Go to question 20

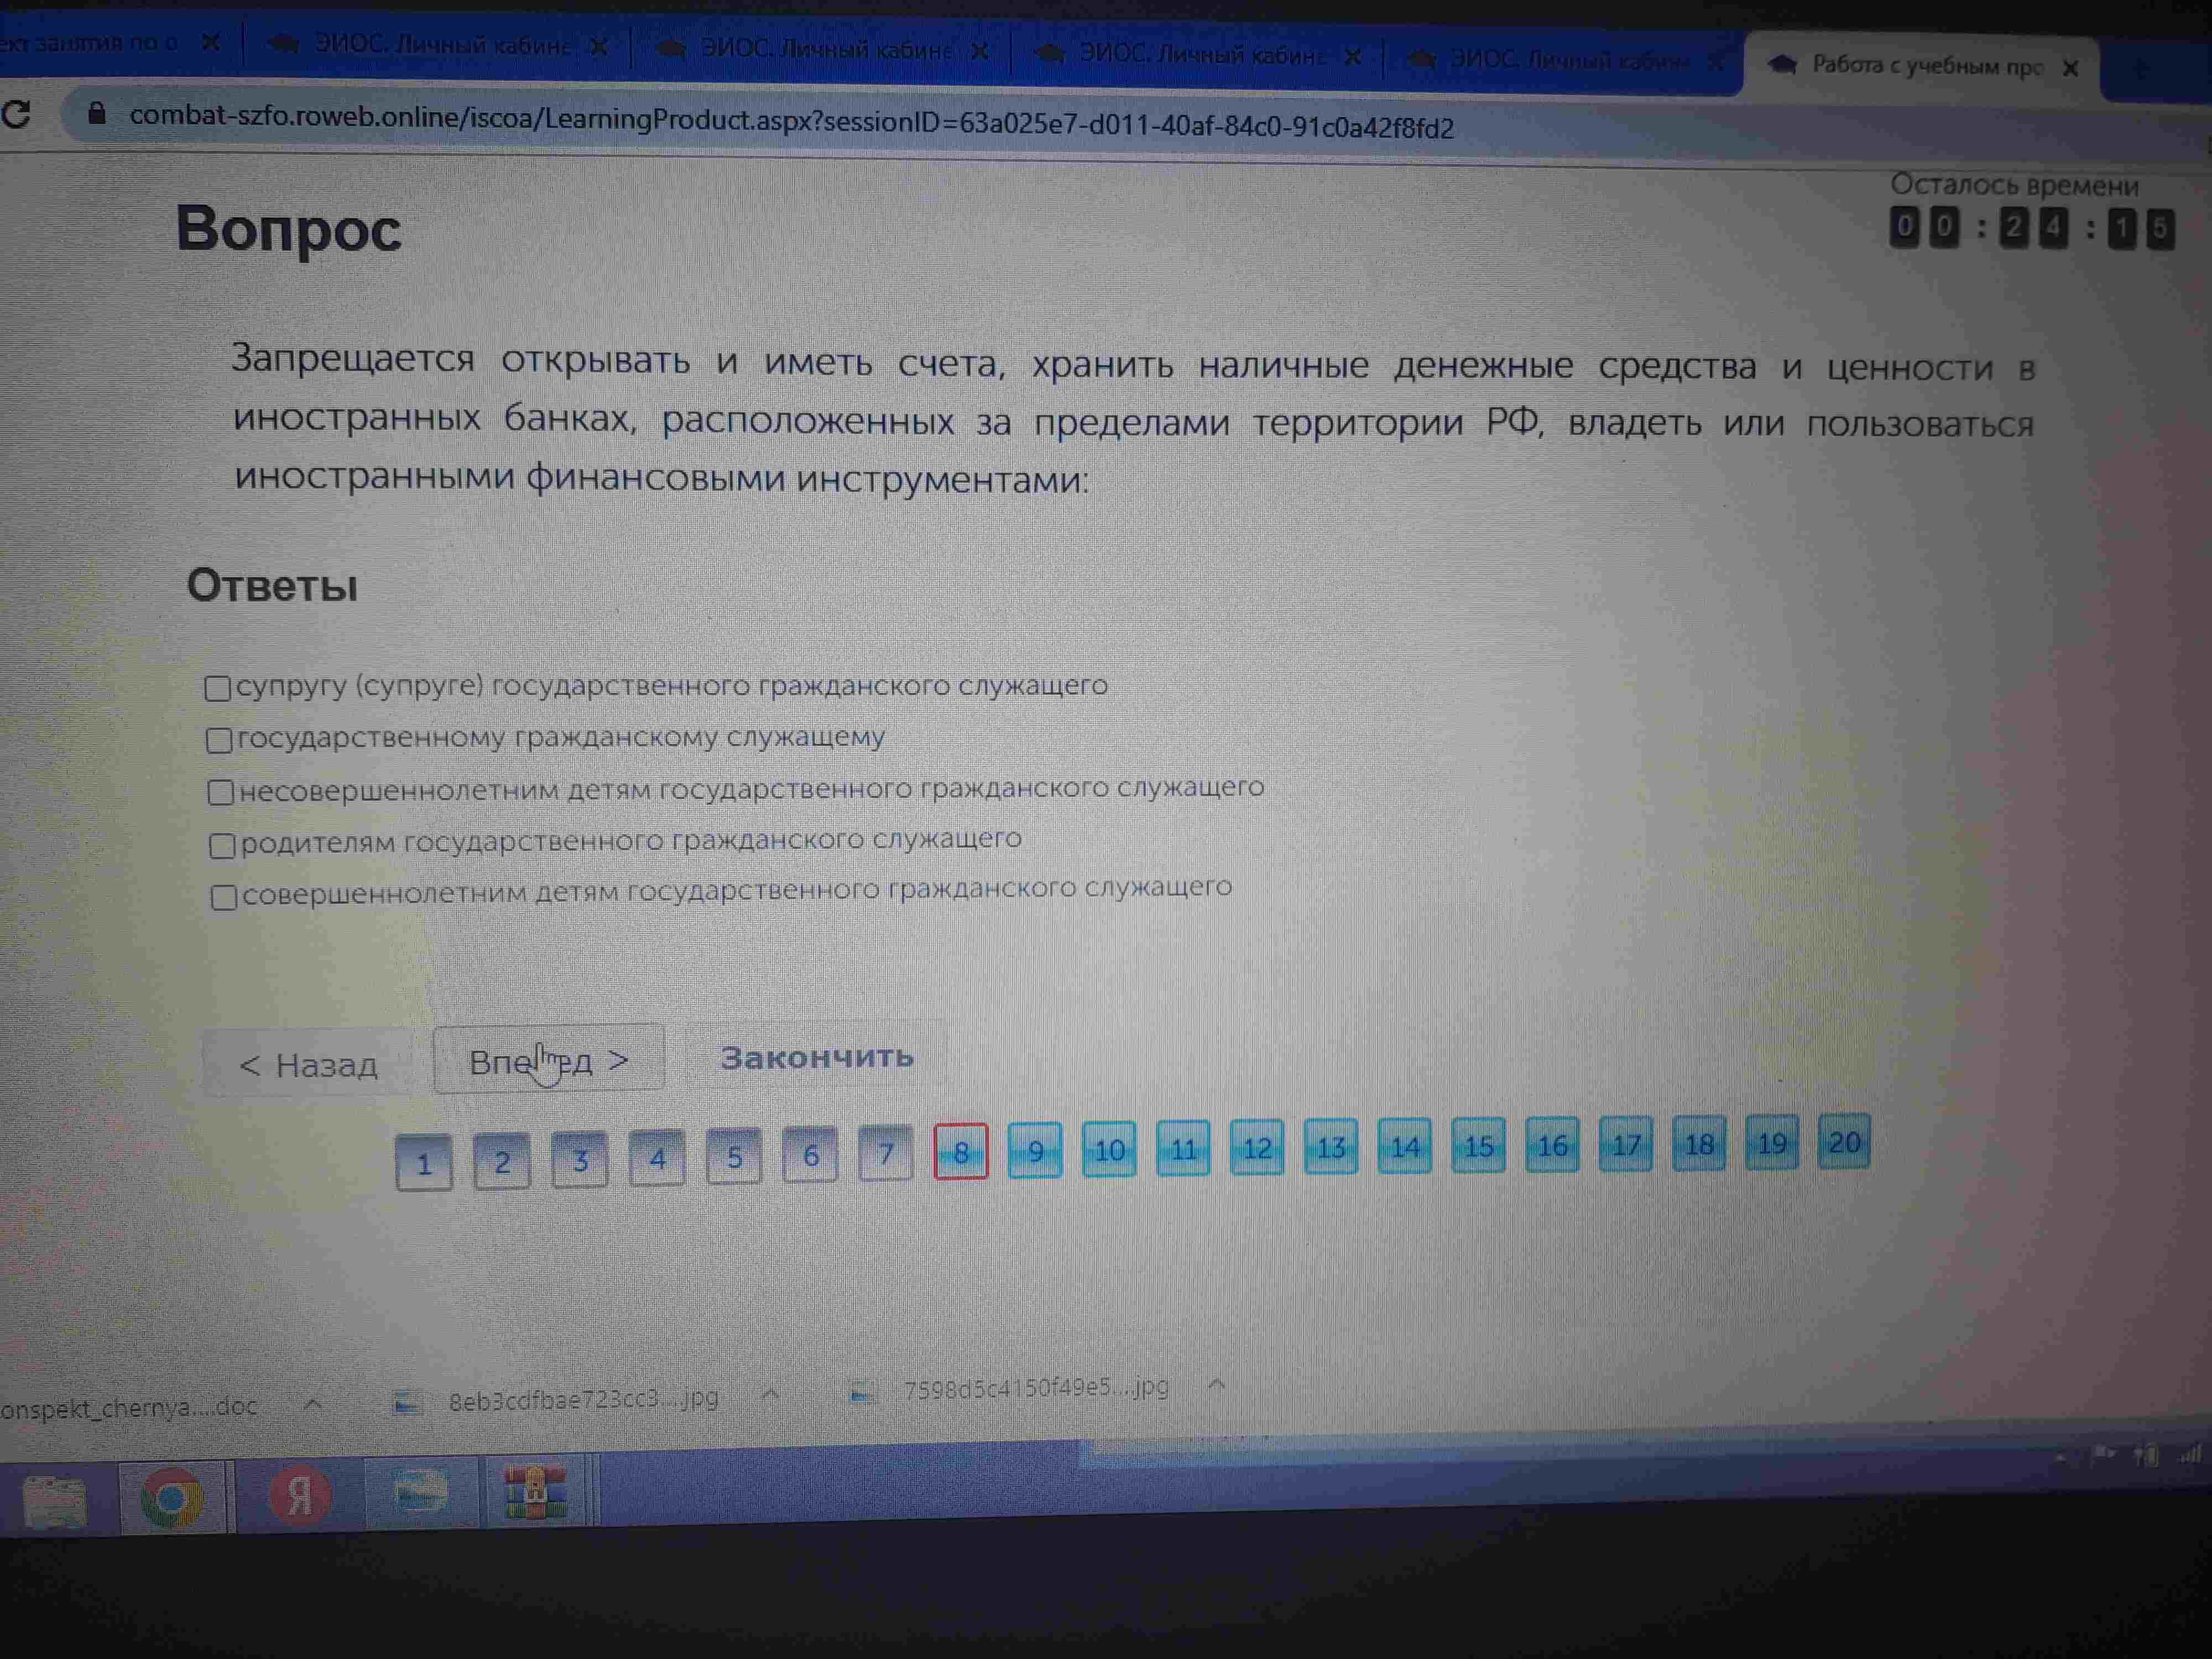(1844, 1141)
